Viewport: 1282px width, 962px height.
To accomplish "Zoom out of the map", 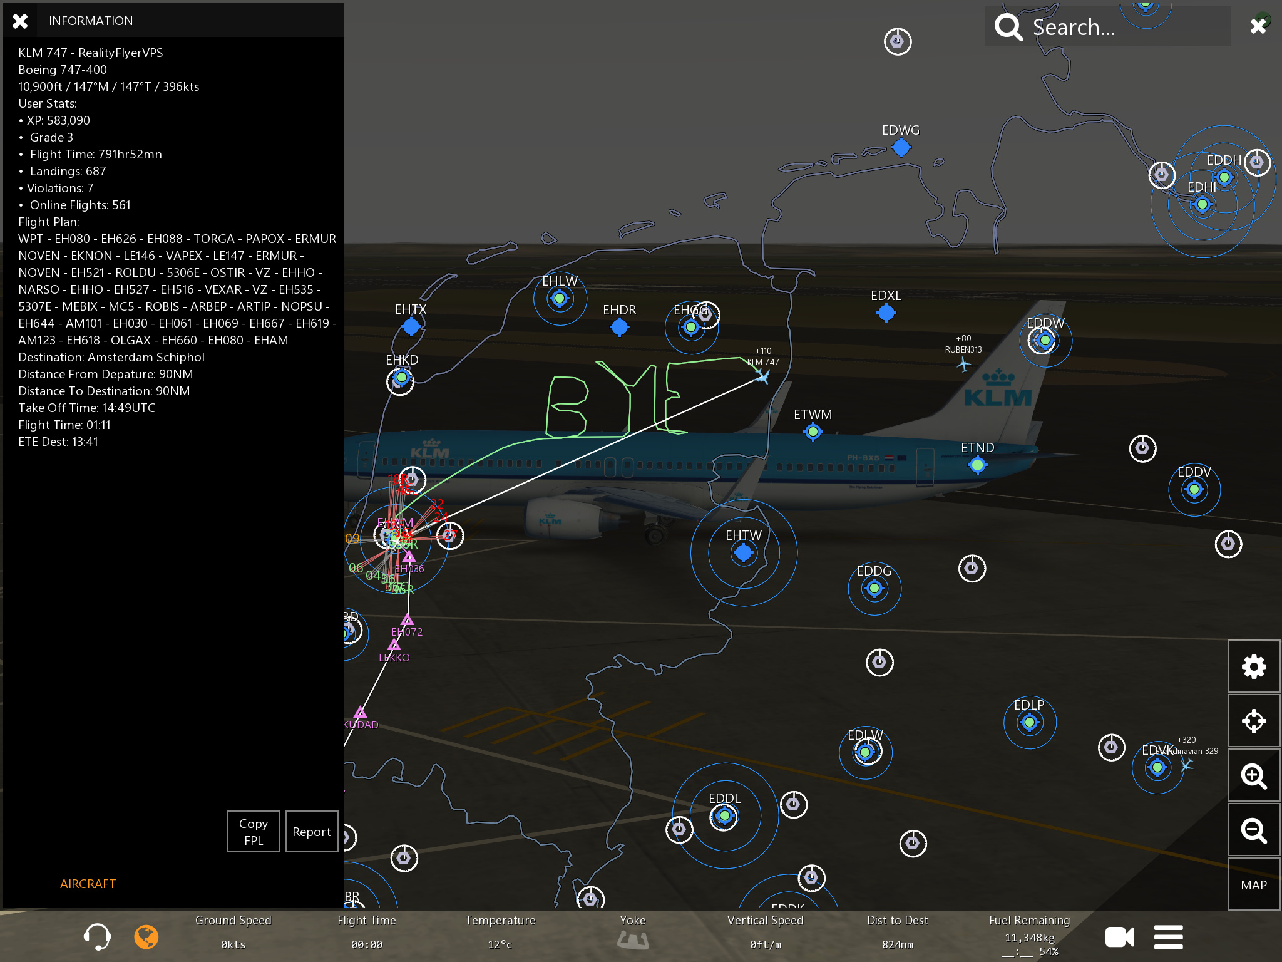I will pos(1254,830).
